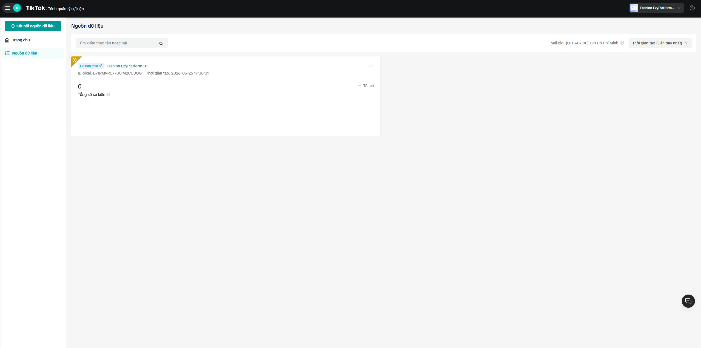Click info icon next to Tổng số sự kiện
The width and height of the screenshot is (701, 348).
tap(109, 95)
